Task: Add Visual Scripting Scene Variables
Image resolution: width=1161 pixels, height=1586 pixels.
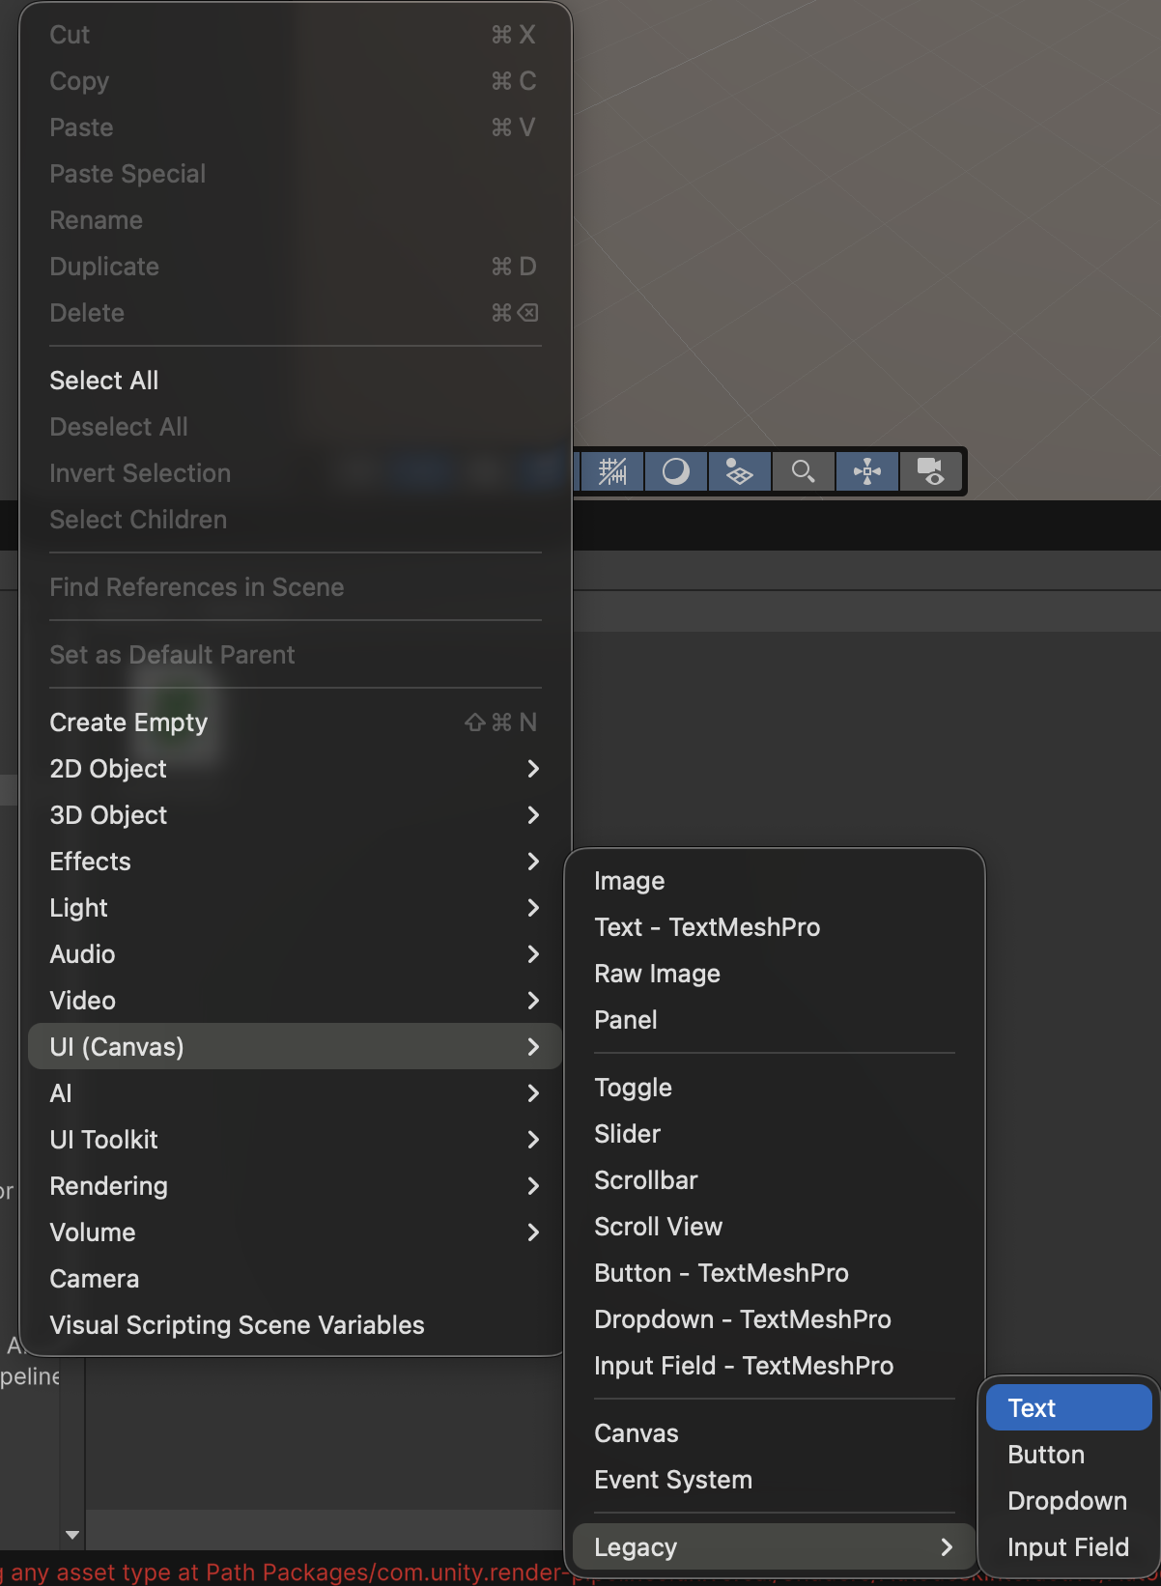Action: tap(295, 1325)
